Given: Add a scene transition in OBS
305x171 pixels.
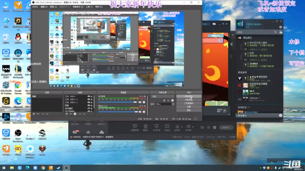Looking at the screenshot, I should [164, 100].
